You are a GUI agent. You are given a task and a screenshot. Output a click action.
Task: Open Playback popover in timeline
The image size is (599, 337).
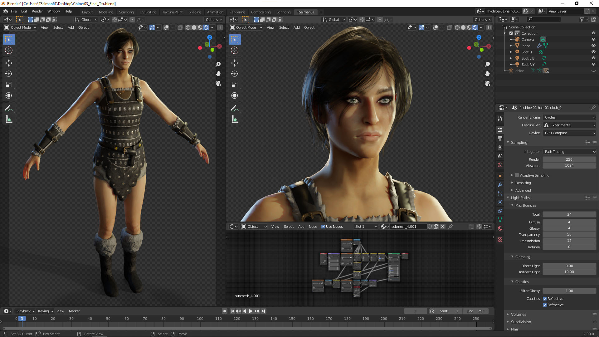click(26, 311)
